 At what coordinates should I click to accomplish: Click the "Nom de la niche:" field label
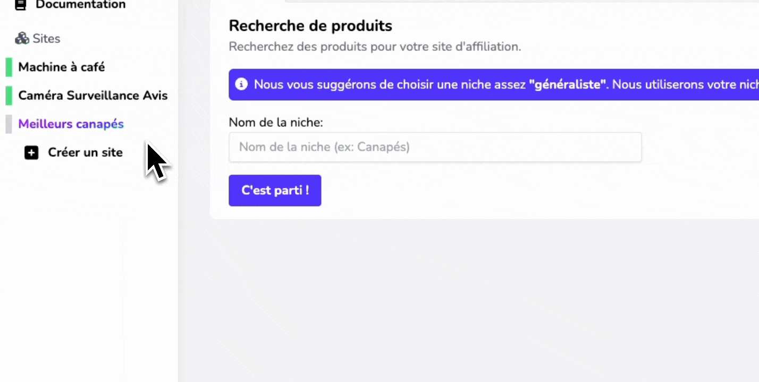(275, 123)
